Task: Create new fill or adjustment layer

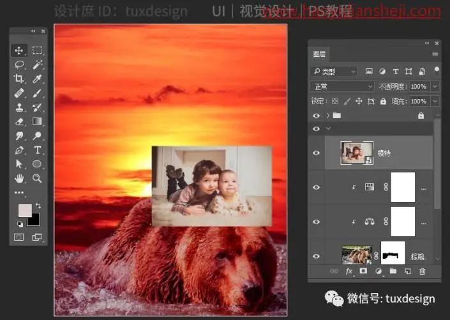Action: click(379, 271)
